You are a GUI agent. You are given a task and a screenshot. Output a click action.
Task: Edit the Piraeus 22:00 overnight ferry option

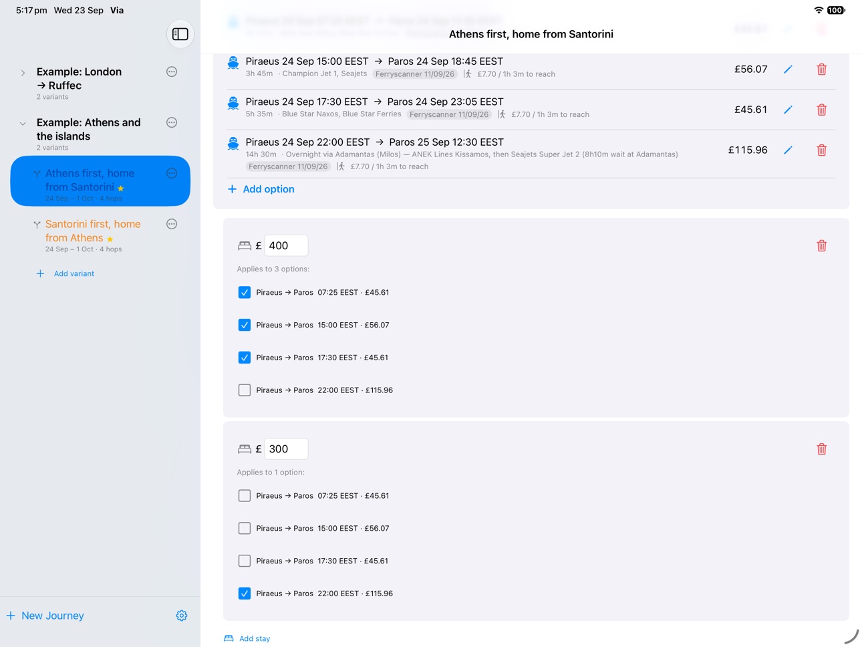coord(788,150)
